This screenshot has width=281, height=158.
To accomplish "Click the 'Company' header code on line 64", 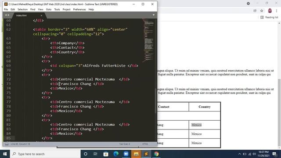I will pos(66,43).
